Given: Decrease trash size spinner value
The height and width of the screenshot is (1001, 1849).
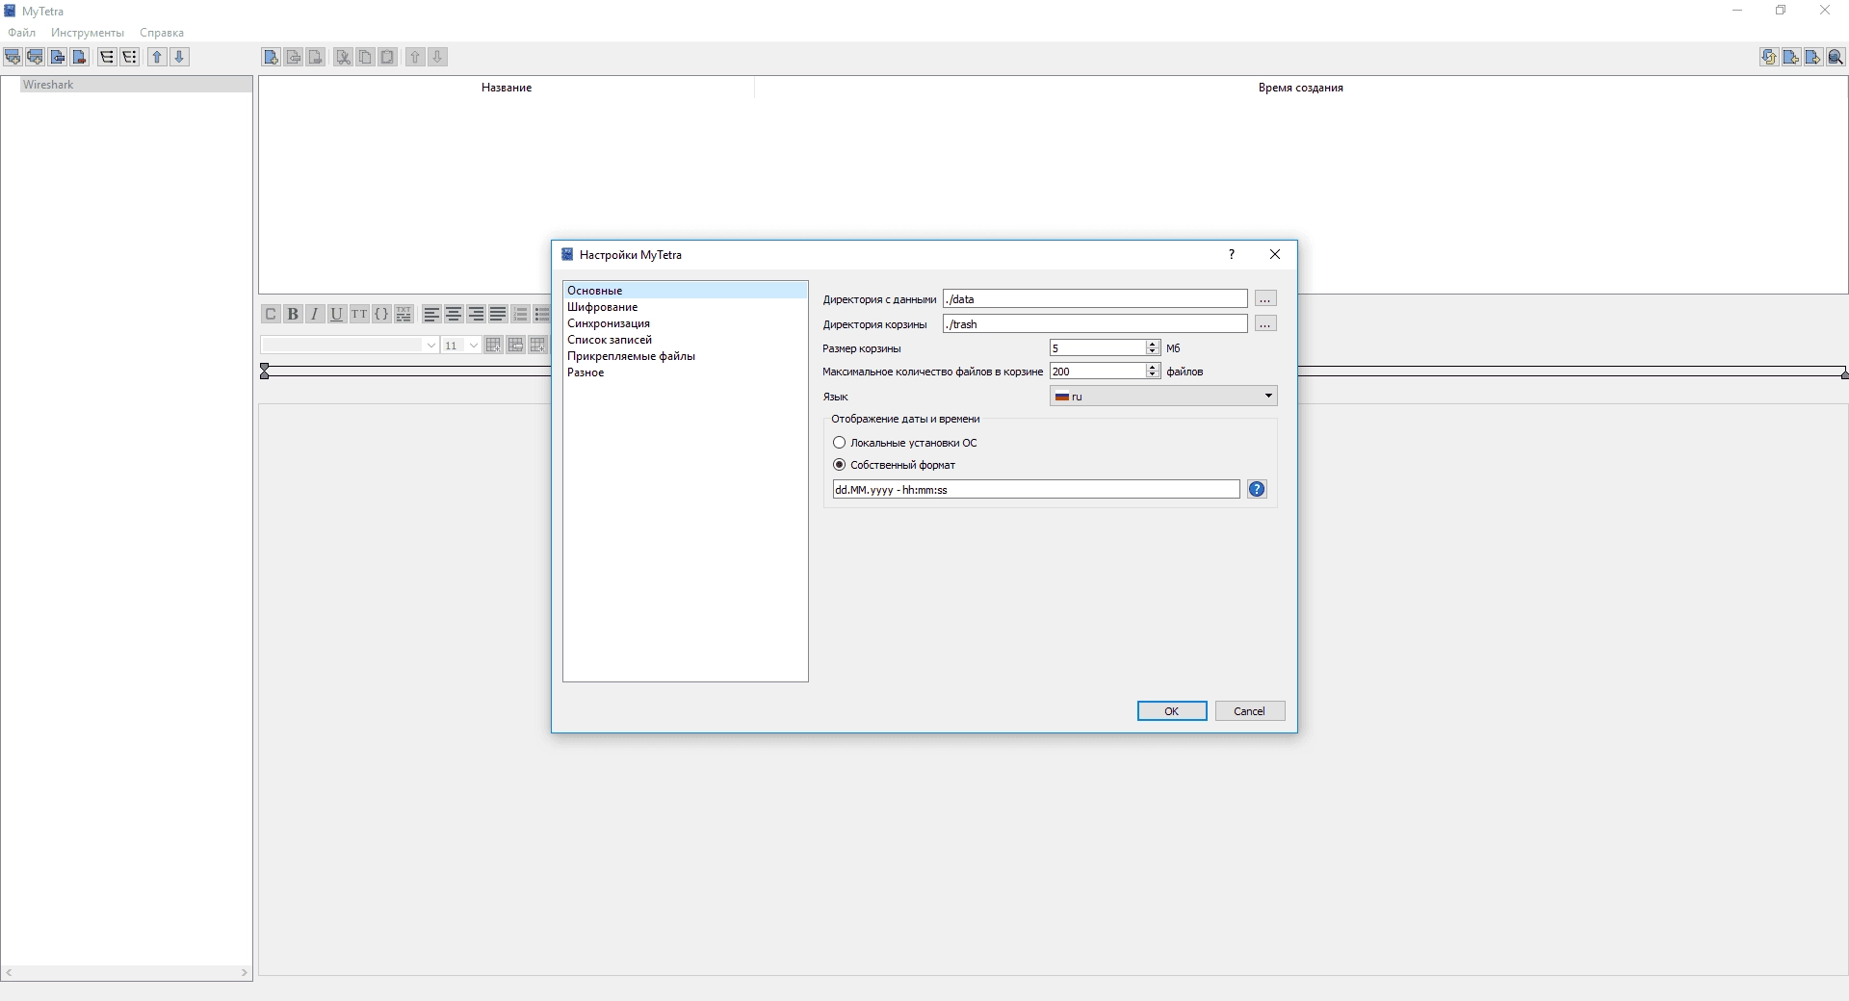Looking at the screenshot, I should pos(1153,351).
